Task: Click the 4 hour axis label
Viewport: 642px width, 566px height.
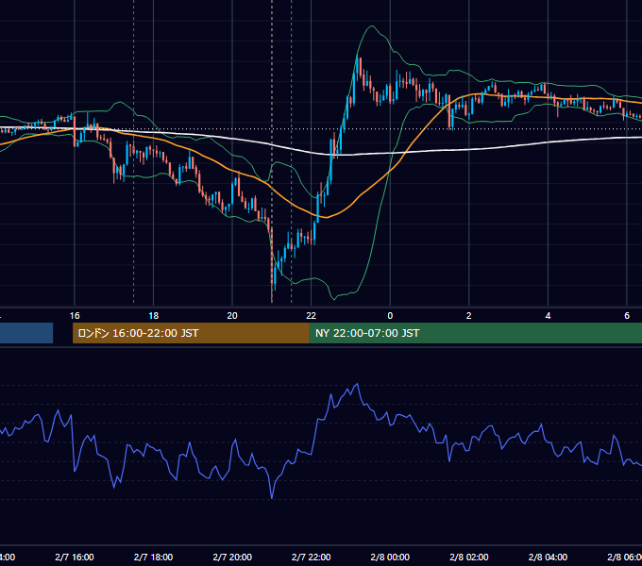Action: (548, 316)
